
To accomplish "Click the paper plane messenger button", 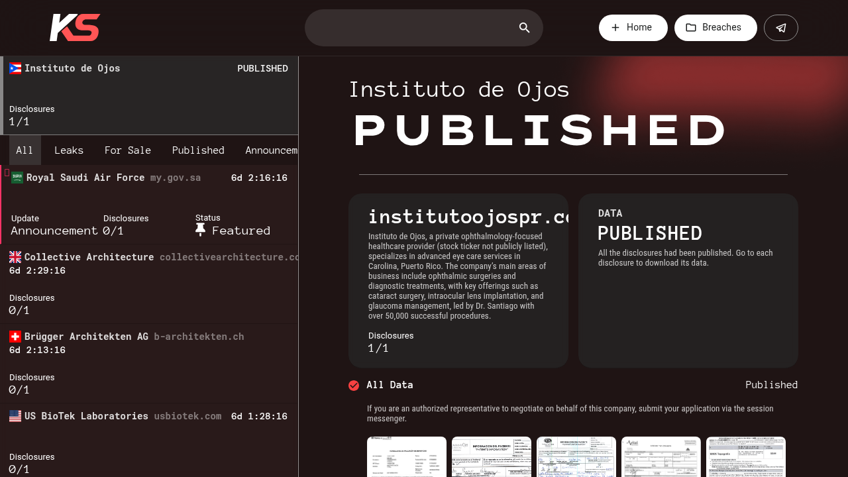I will point(781,28).
